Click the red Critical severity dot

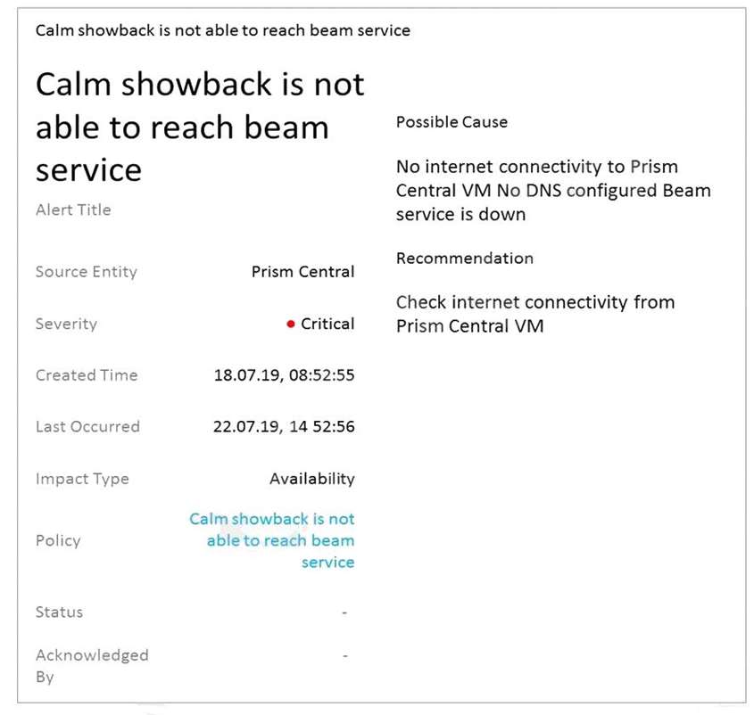point(291,325)
